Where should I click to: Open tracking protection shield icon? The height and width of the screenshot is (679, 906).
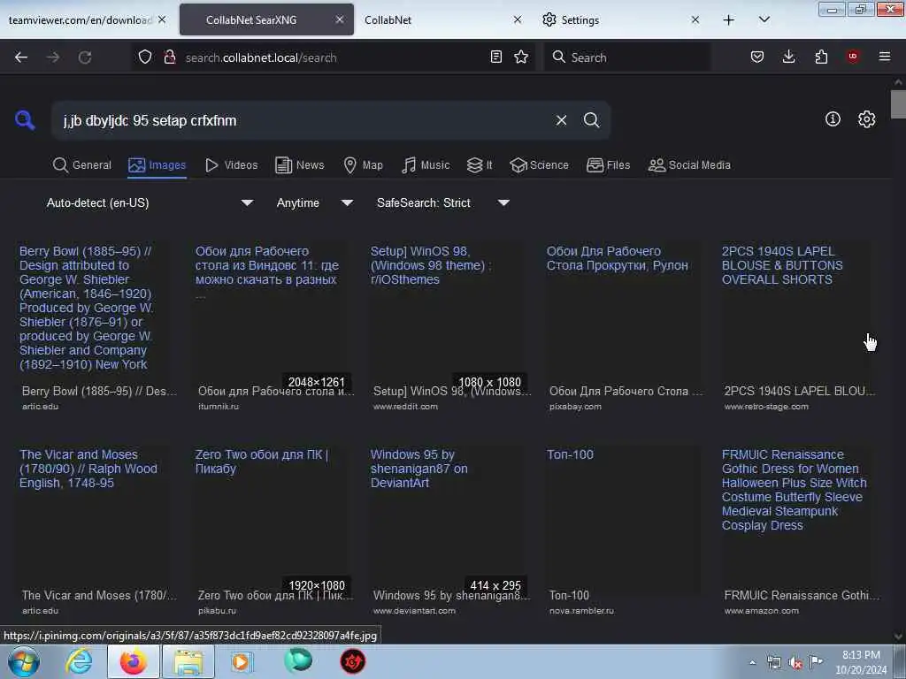[145, 57]
